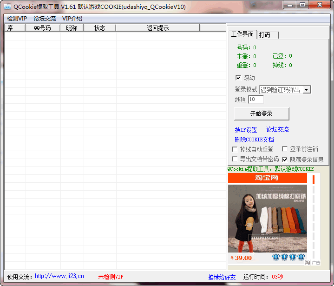Click the 开始登录 button
Image resolution: width=334 pixels, height=286 pixels.
pos(262,113)
